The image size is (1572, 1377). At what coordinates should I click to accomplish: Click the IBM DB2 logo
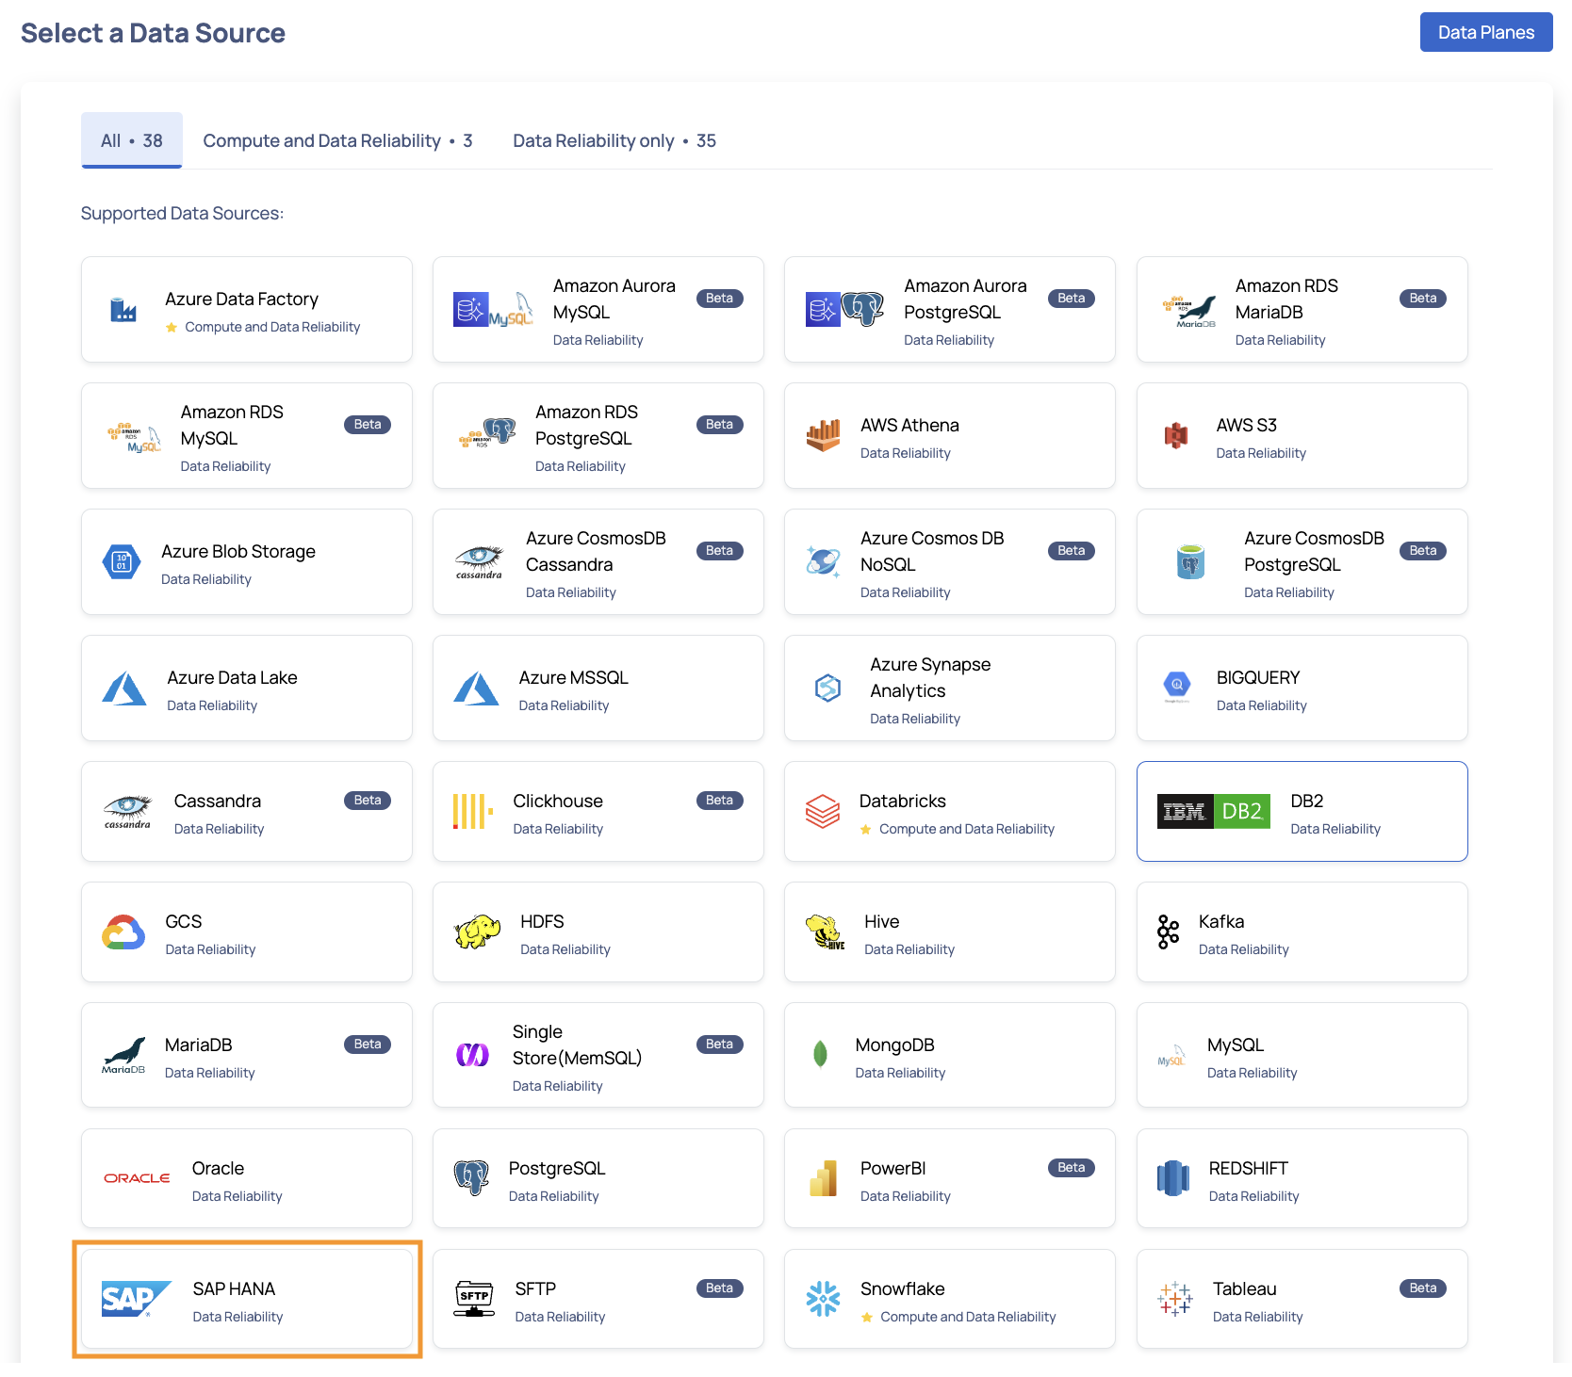(1213, 811)
